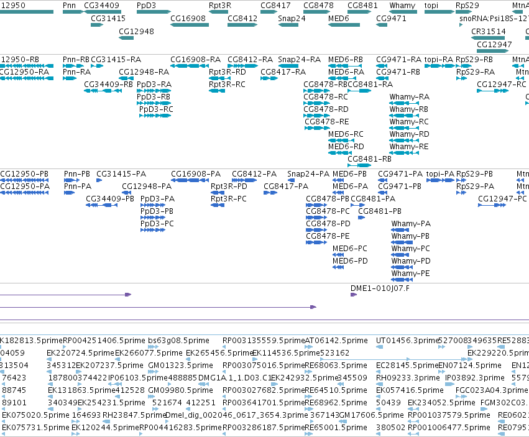Select the Snap24 gene label
This screenshot has width=529, height=437.
point(292,18)
